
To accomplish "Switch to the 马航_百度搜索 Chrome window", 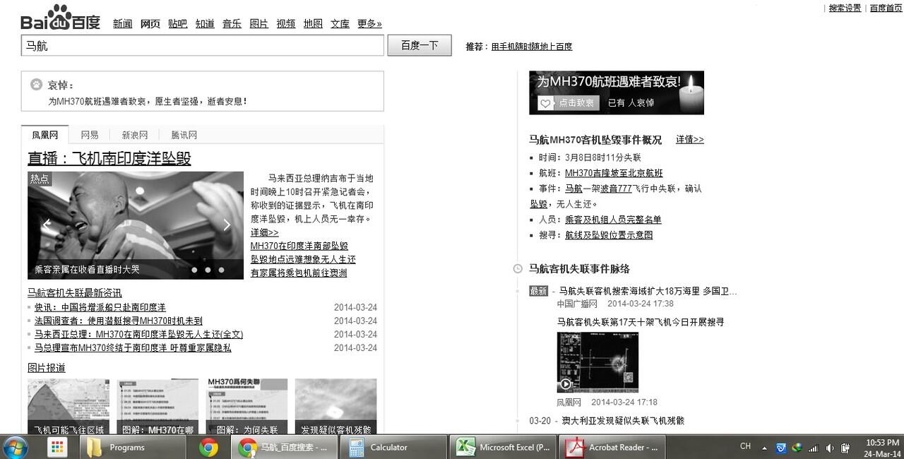I will click(285, 447).
